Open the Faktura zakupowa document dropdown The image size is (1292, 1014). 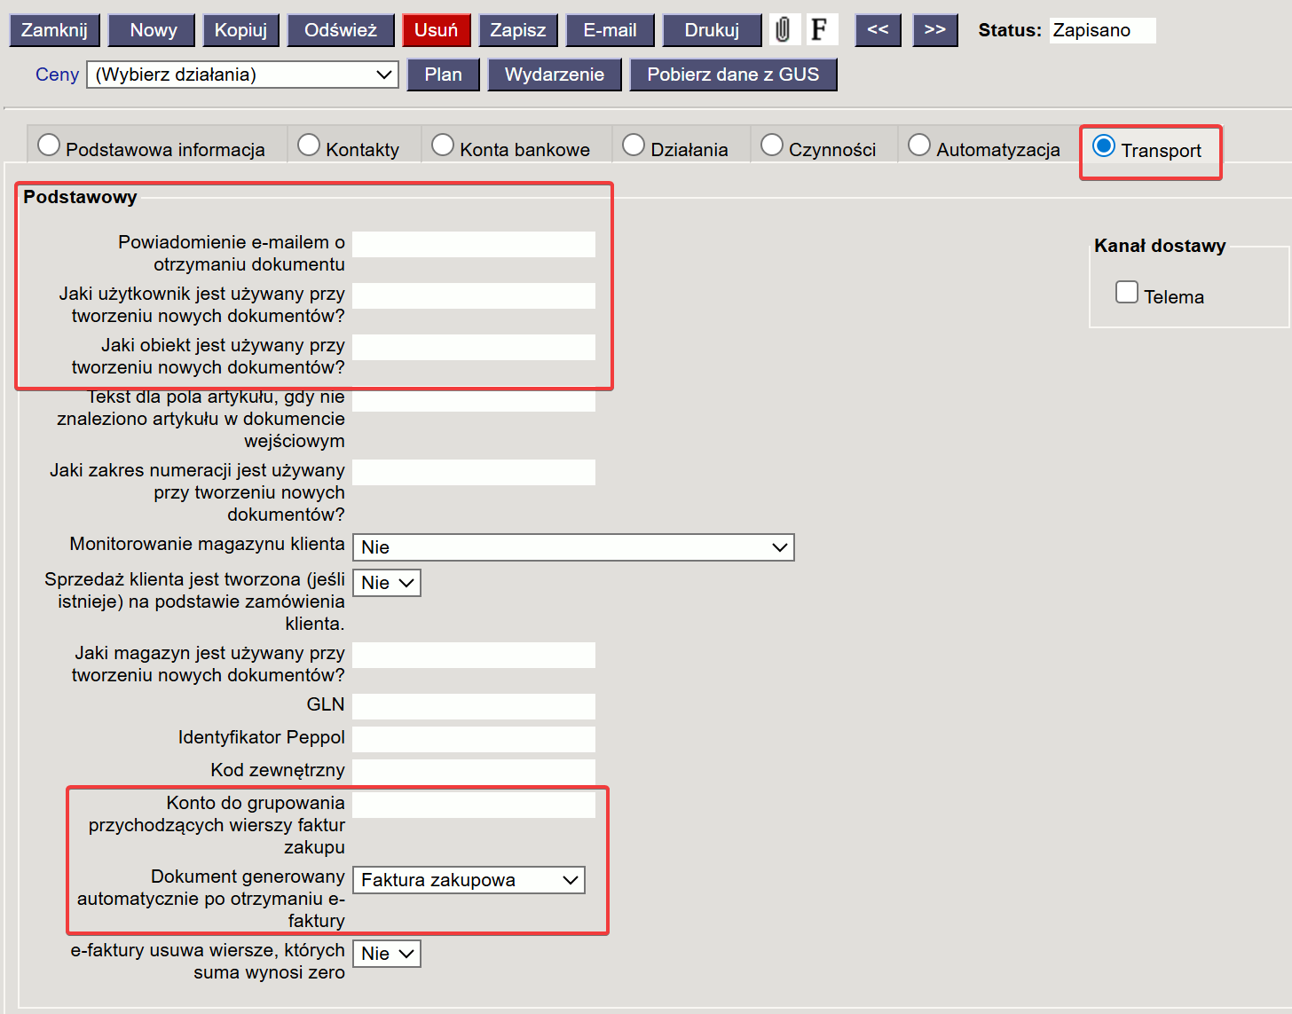(469, 880)
